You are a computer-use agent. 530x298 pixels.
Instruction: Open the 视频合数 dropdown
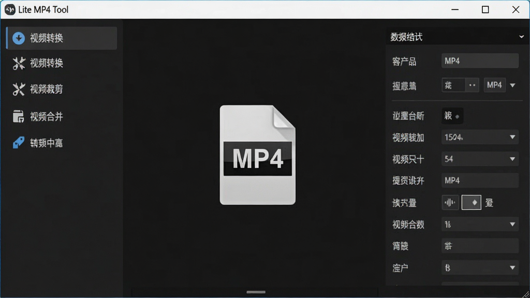coord(480,225)
